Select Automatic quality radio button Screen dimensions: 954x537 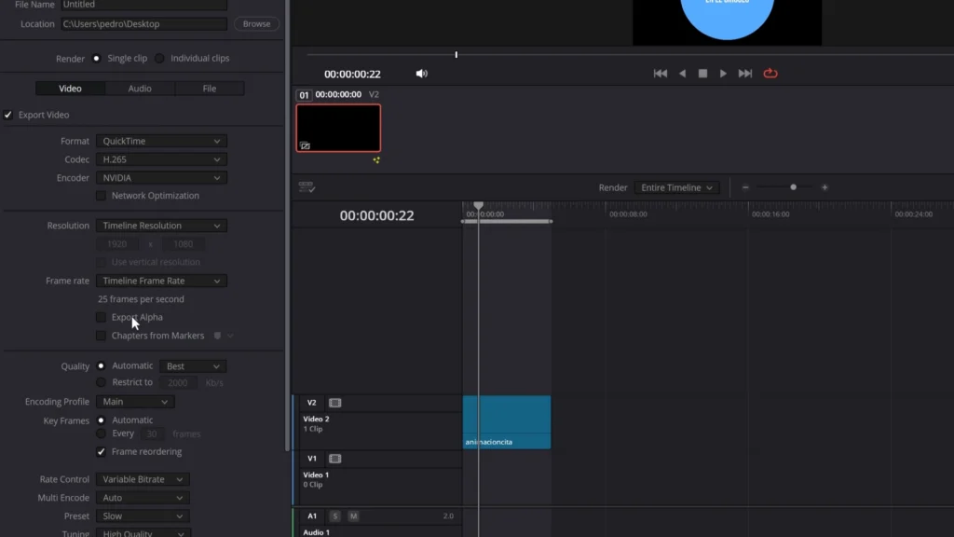[101, 365]
